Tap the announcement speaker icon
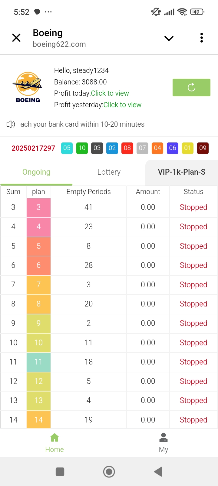 click(11, 124)
